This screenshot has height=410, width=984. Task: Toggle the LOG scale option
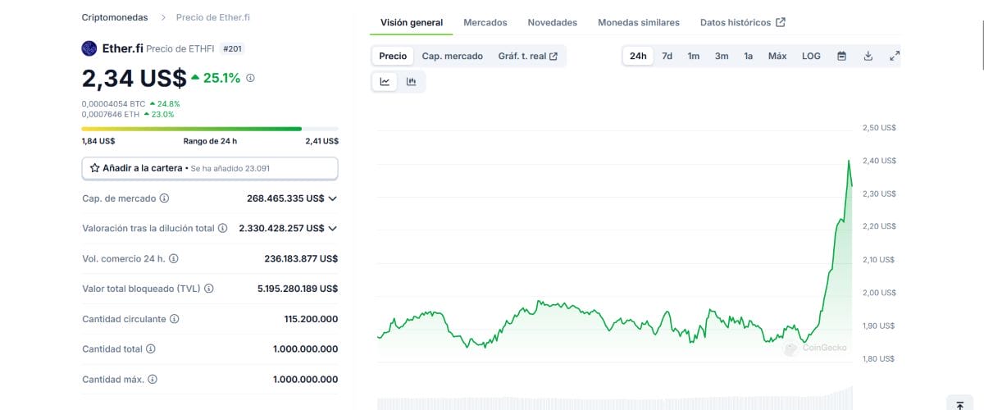click(811, 56)
